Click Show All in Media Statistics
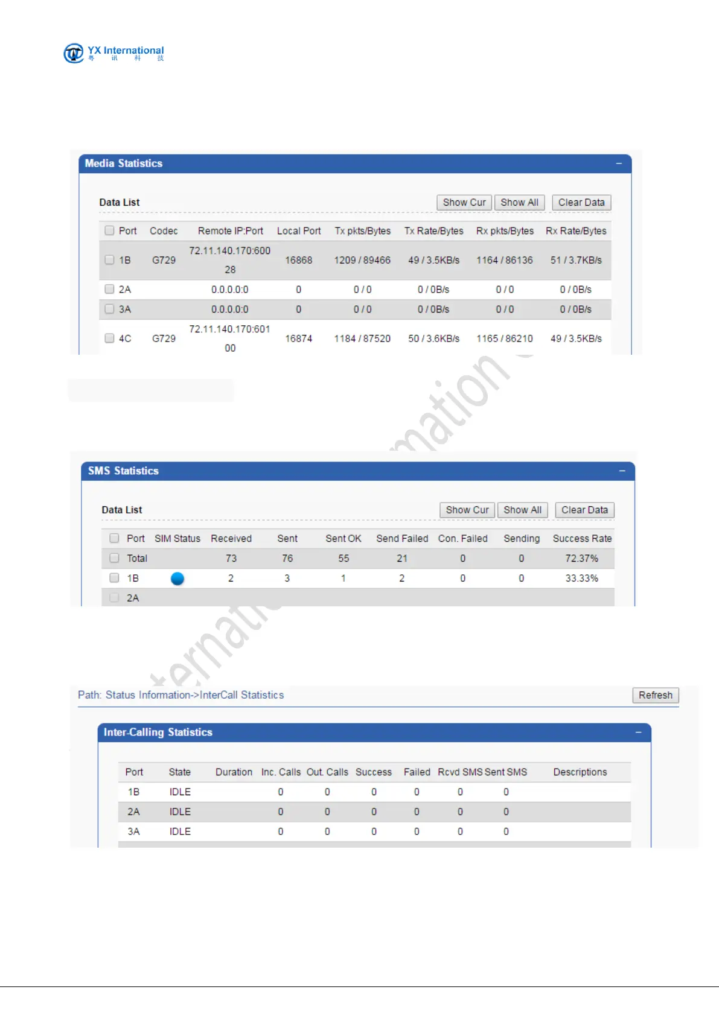This screenshot has width=719, height=1016. coord(519,203)
